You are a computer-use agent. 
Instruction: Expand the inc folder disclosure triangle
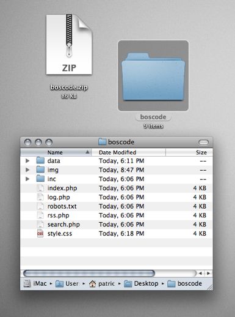coord(27,179)
